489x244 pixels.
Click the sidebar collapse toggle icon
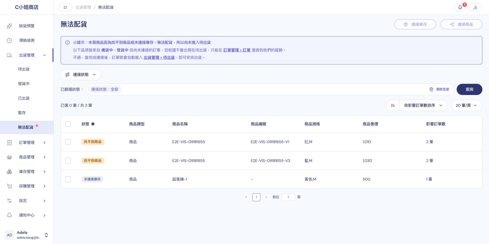pos(65,7)
